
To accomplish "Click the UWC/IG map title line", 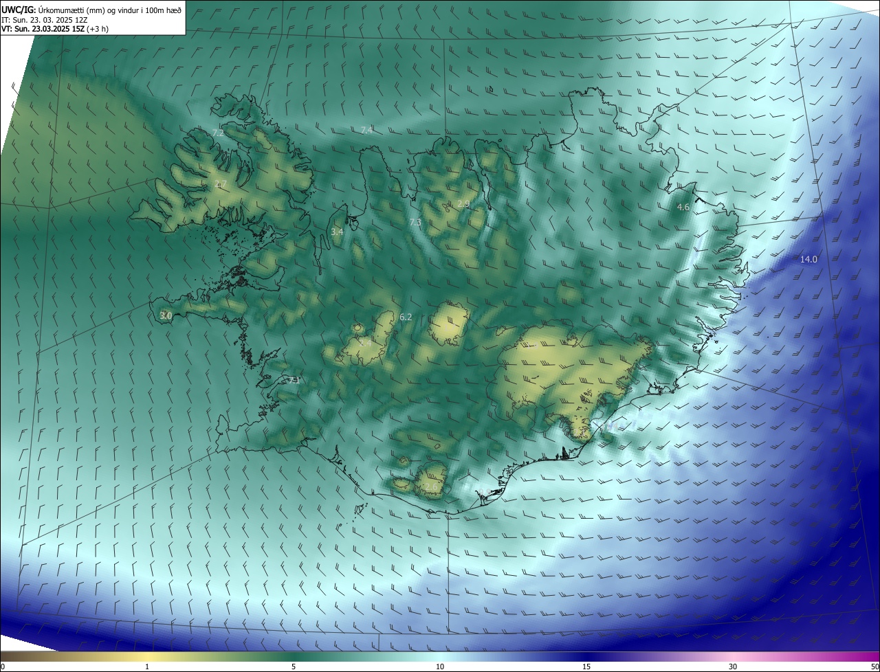I will (91, 9).
